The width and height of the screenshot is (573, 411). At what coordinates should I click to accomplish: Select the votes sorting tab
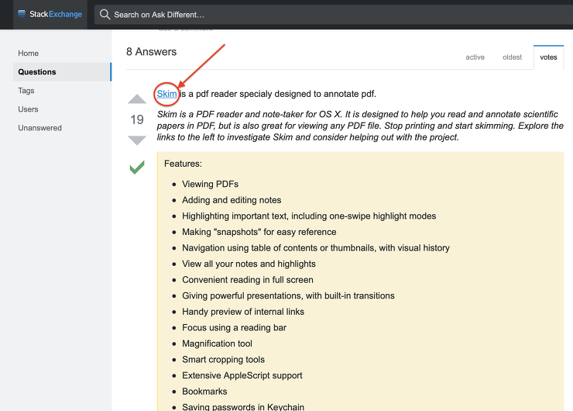(x=548, y=57)
